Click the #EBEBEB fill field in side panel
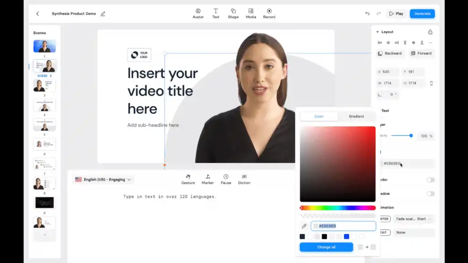The width and height of the screenshot is (468, 263). click(x=407, y=163)
